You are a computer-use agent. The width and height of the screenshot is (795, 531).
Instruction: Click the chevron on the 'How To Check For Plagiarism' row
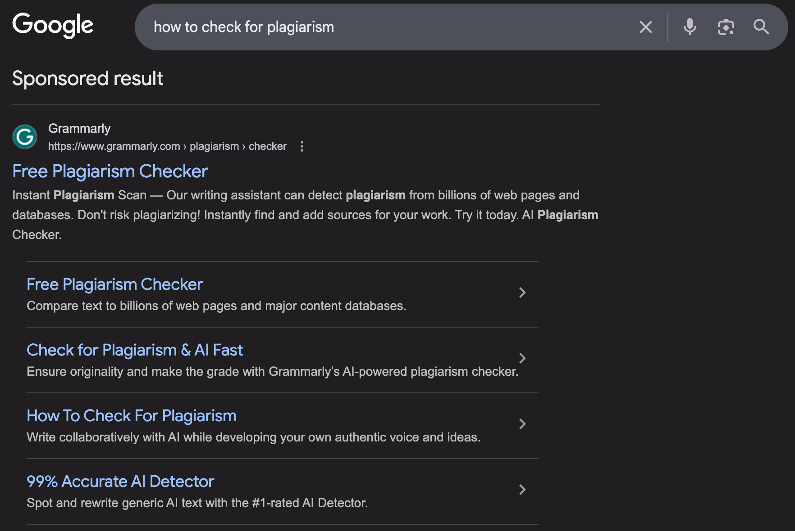[522, 424]
